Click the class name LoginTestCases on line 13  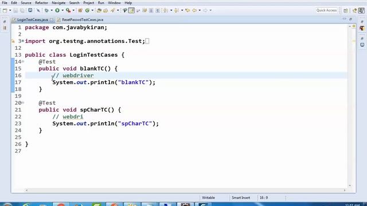93,55
